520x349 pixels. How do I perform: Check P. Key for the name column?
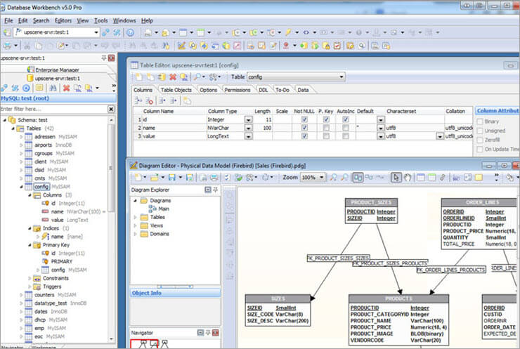(326, 128)
